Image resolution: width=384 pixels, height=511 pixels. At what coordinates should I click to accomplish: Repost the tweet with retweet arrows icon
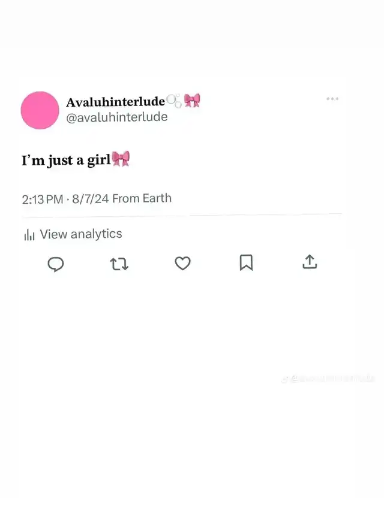tap(119, 264)
